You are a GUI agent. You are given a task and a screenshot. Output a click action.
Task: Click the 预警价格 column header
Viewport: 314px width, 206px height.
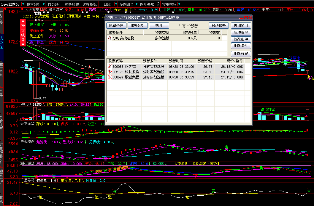[x=205, y=61]
